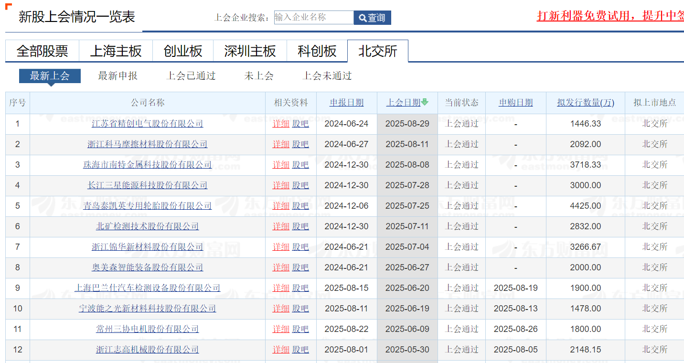Image resolution: width=684 pixels, height=363 pixels.
Task: Open 详细 for 青岛泰凯英专用轮胎 row
Action: pyautogui.click(x=281, y=206)
